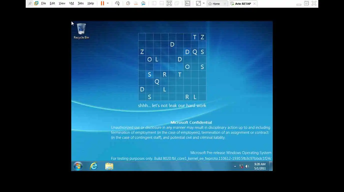Click the VMware Workstation logo icon
This screenshot has height=192, width=344.
tap(36, 3)
